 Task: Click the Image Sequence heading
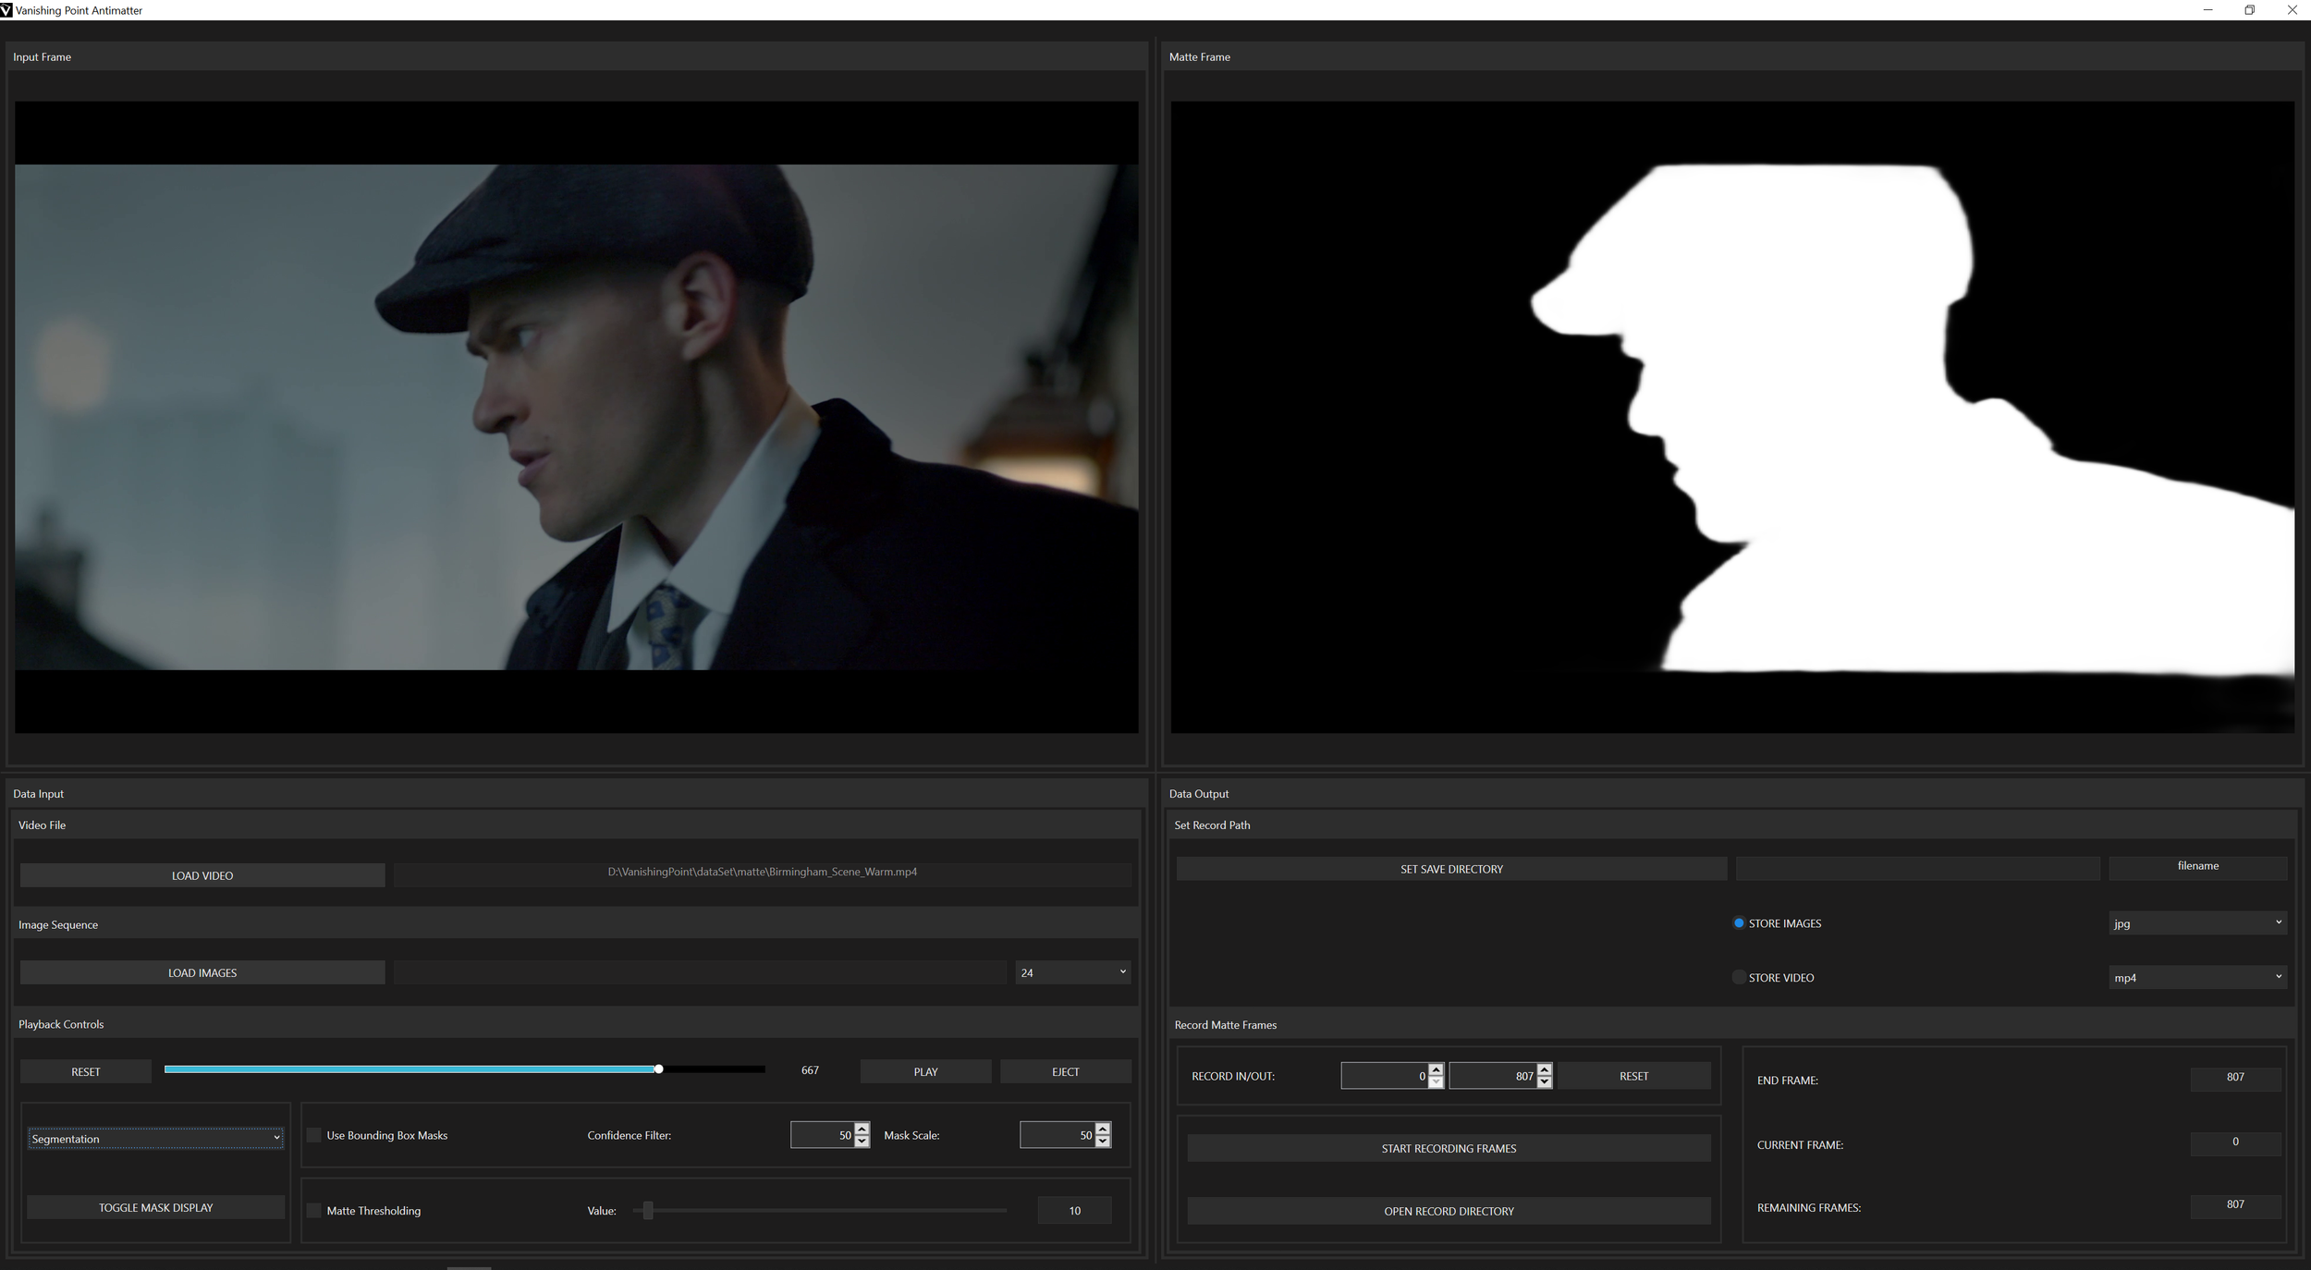point(58,924)
